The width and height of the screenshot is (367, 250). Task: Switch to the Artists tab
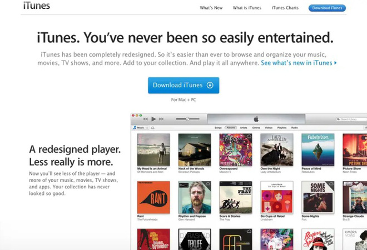[x=244, y=128]
